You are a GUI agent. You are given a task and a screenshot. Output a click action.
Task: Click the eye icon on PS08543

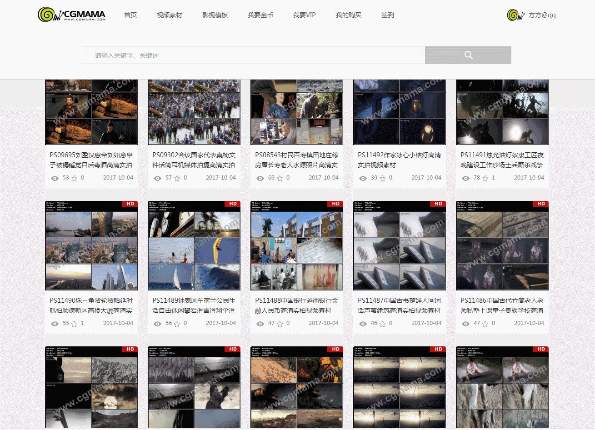pos(260,178)
